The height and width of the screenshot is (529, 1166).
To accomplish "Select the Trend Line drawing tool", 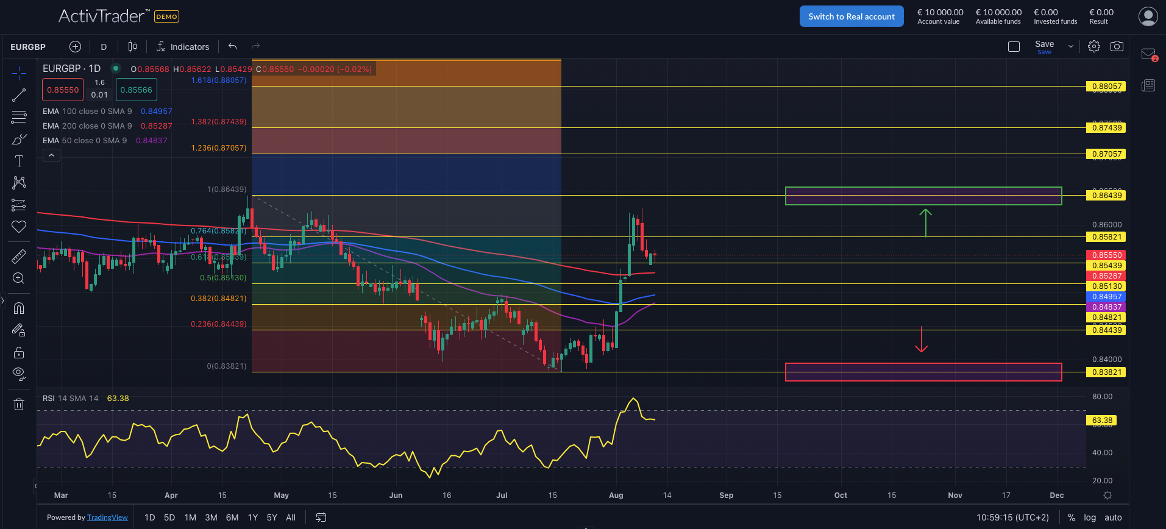I will 19,94.
